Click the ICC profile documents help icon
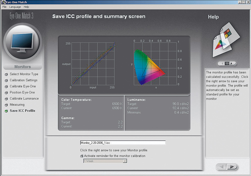This screenshot has width=251, height=176. (226, 40)
